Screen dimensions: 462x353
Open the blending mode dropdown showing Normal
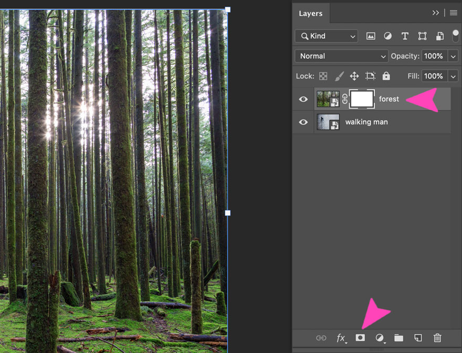tap(341, 56)
